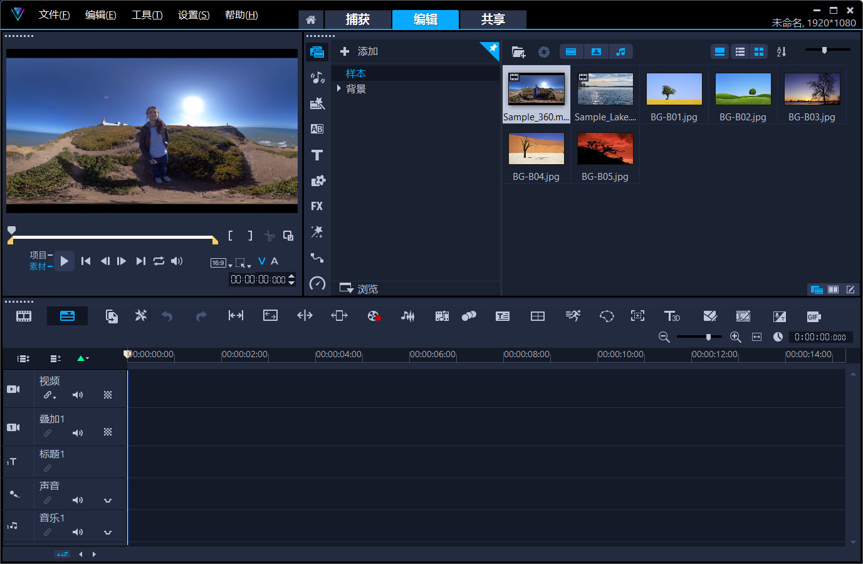863x564 pixels.
Task: Open the 3D Title editor
Action: pos(672,316)
